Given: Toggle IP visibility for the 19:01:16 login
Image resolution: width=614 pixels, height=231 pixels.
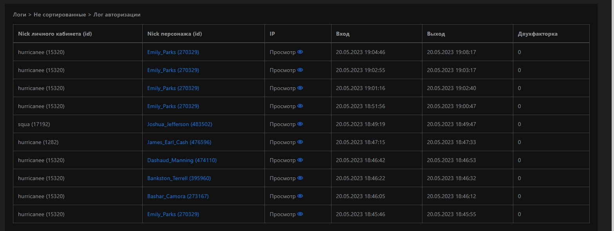Looking at the screenshot, I should [x=300, y=88].
